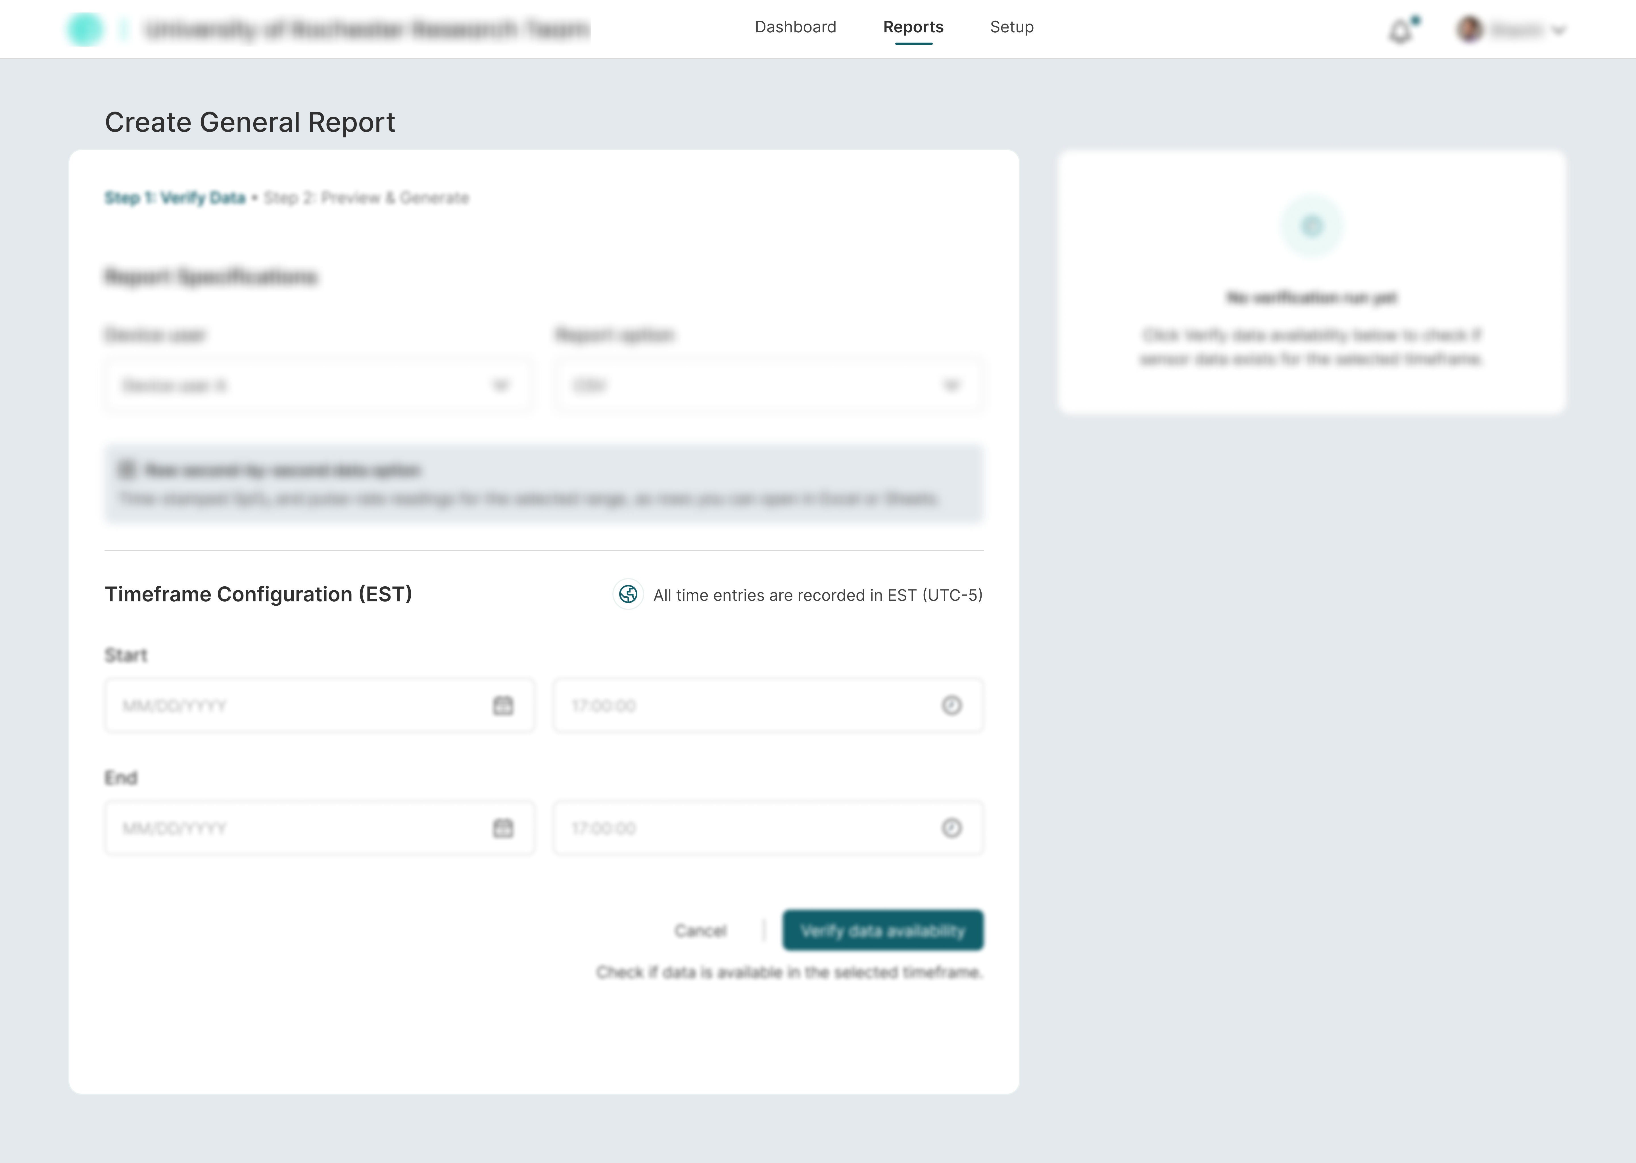Expand the user account menu chevron
The width and height of the screenshot is (1636, 1163).
click(x=1559, y=31)
